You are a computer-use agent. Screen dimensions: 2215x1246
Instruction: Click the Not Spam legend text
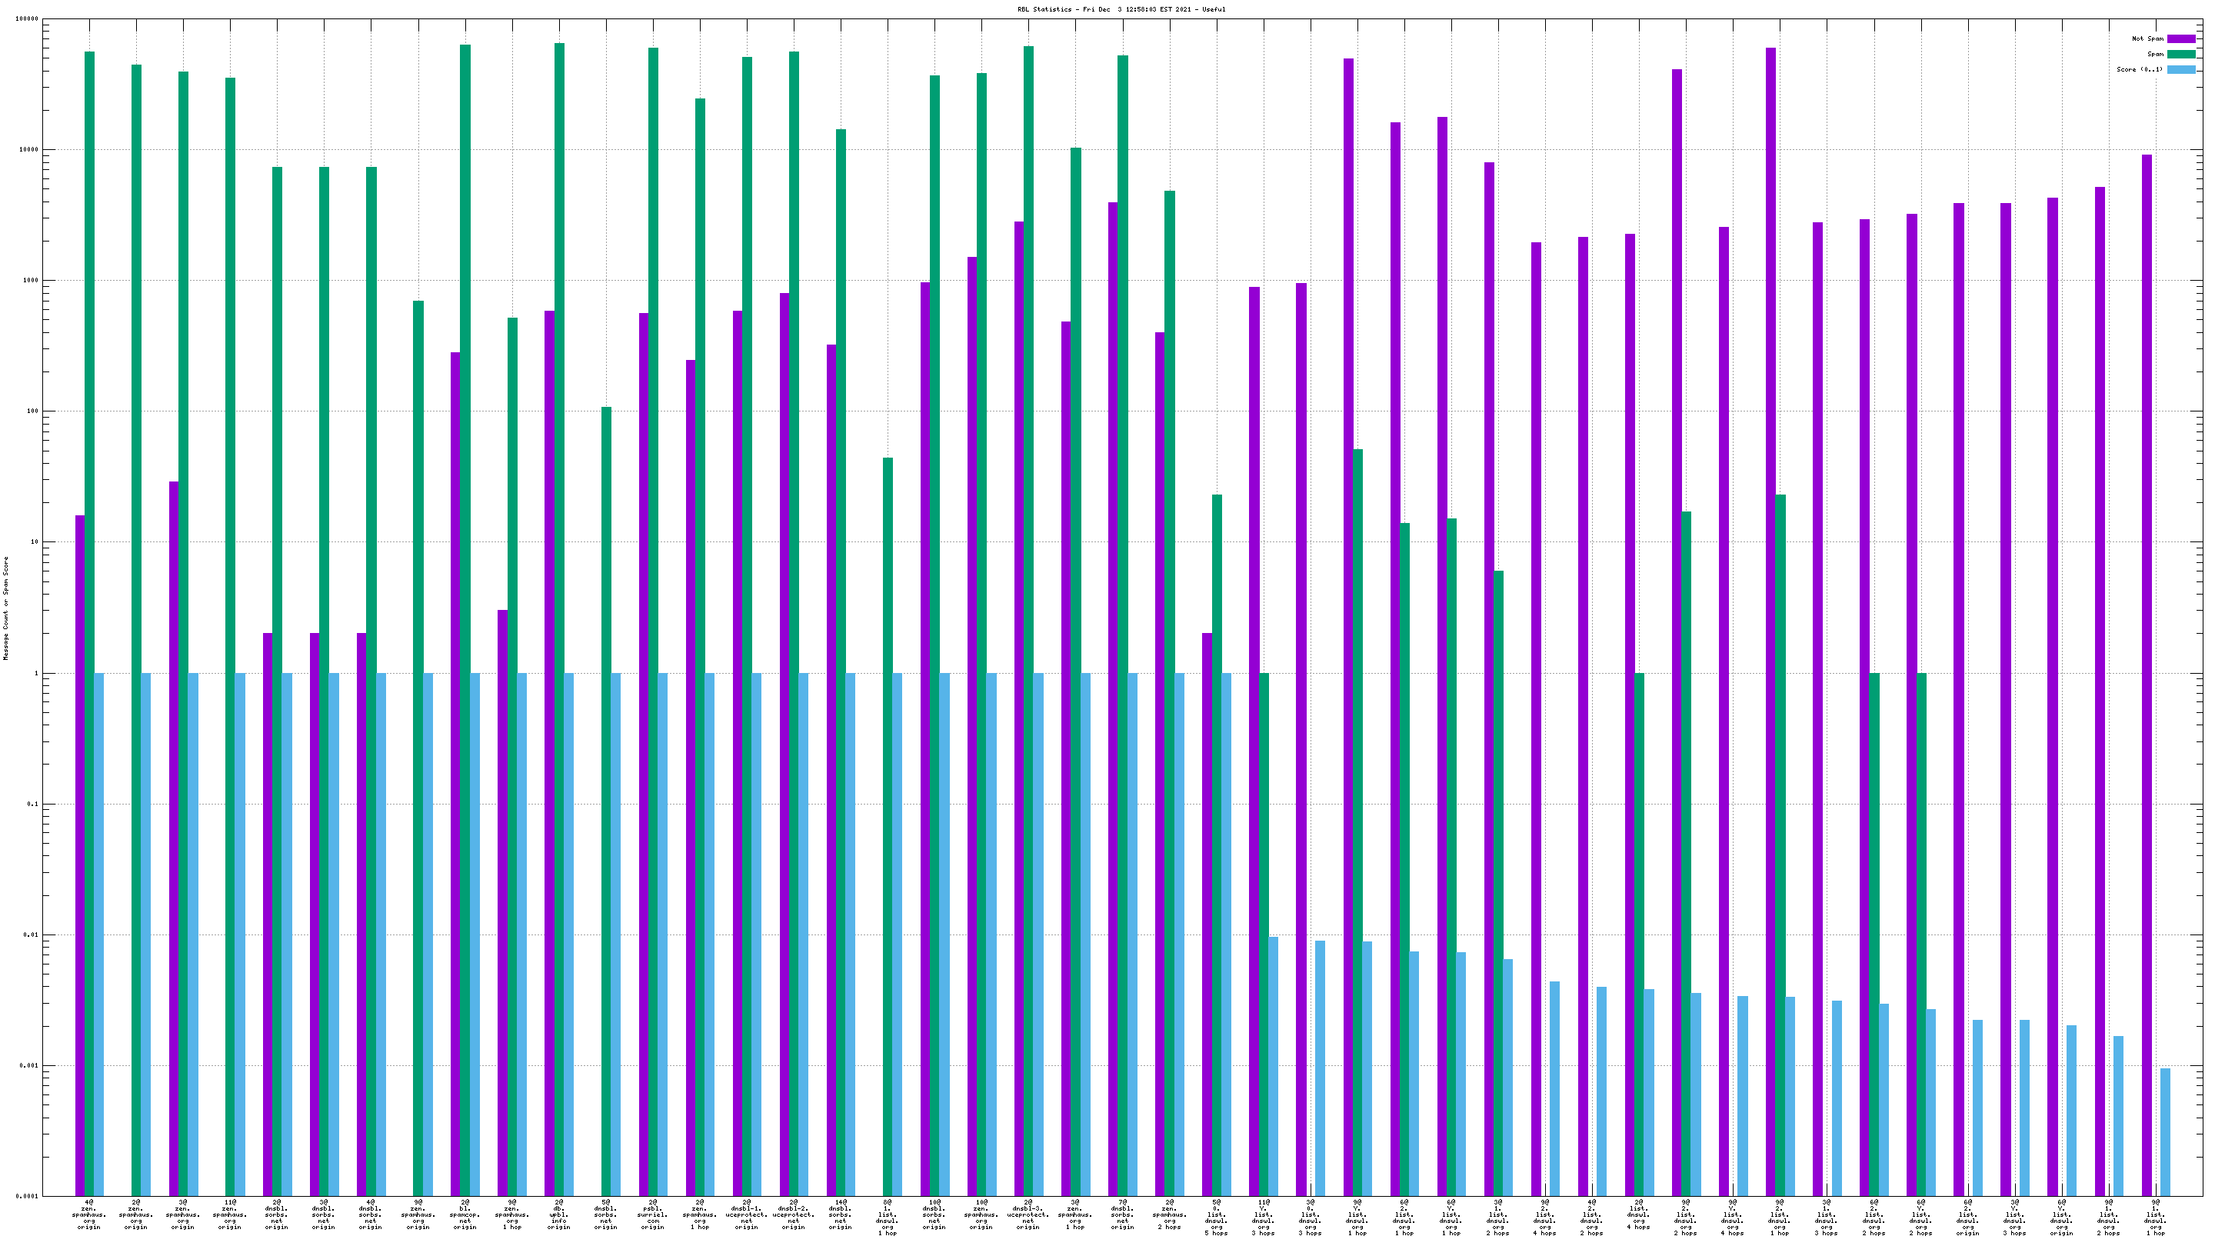tap(2147, 38)
